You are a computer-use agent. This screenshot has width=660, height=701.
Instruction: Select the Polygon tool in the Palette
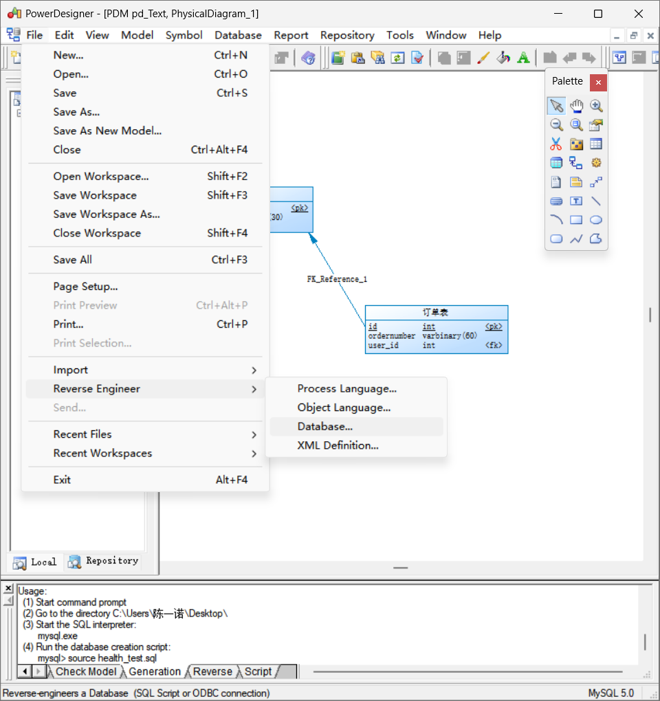pos(596,238)
